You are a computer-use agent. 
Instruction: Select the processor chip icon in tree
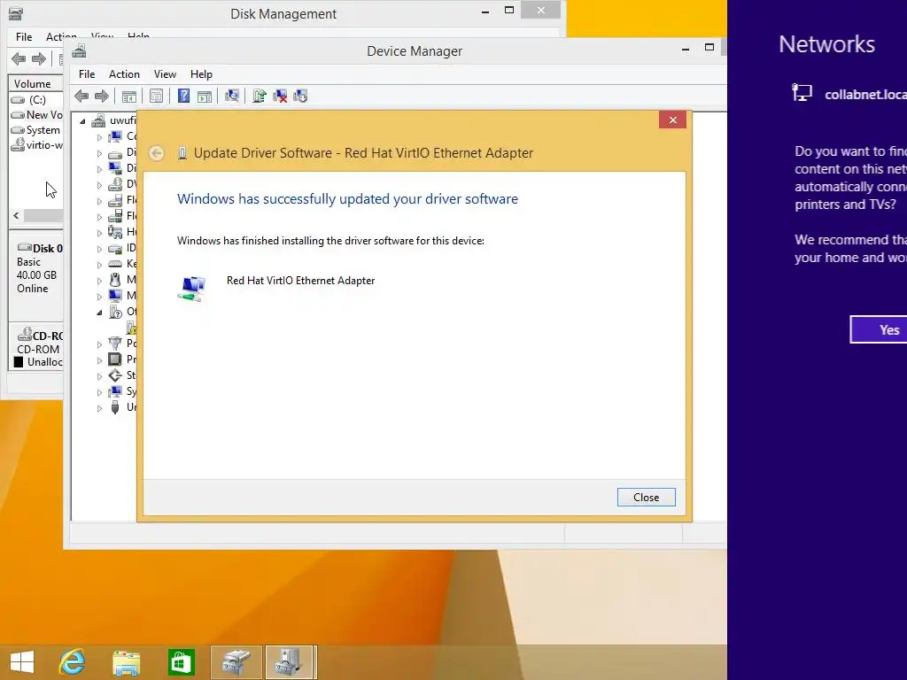[115, 359]
